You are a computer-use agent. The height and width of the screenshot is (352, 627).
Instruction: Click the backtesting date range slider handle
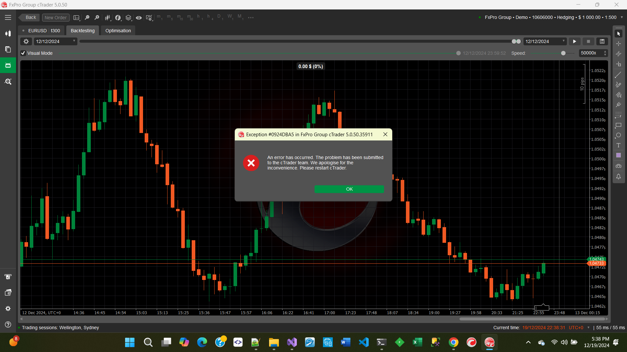pos(516,41)
